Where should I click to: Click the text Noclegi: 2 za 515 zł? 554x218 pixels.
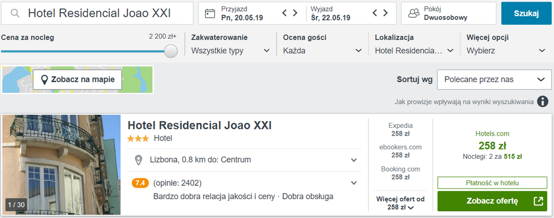point(492,156)
